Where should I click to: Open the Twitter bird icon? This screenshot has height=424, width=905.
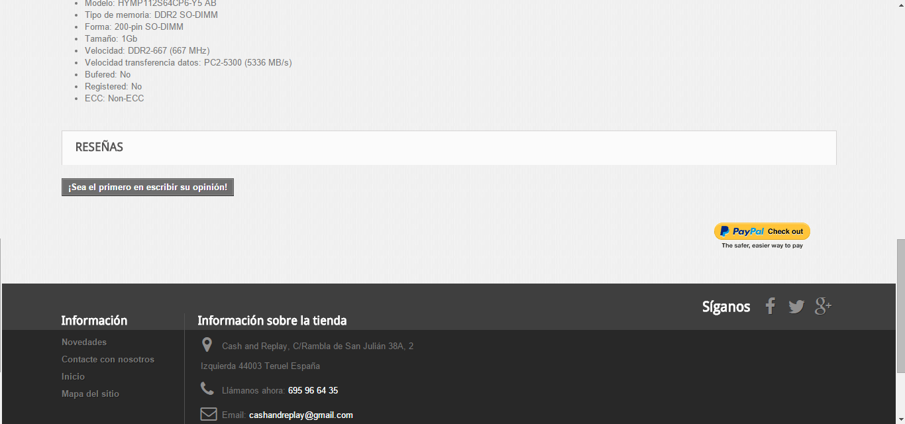pos(796,307)
